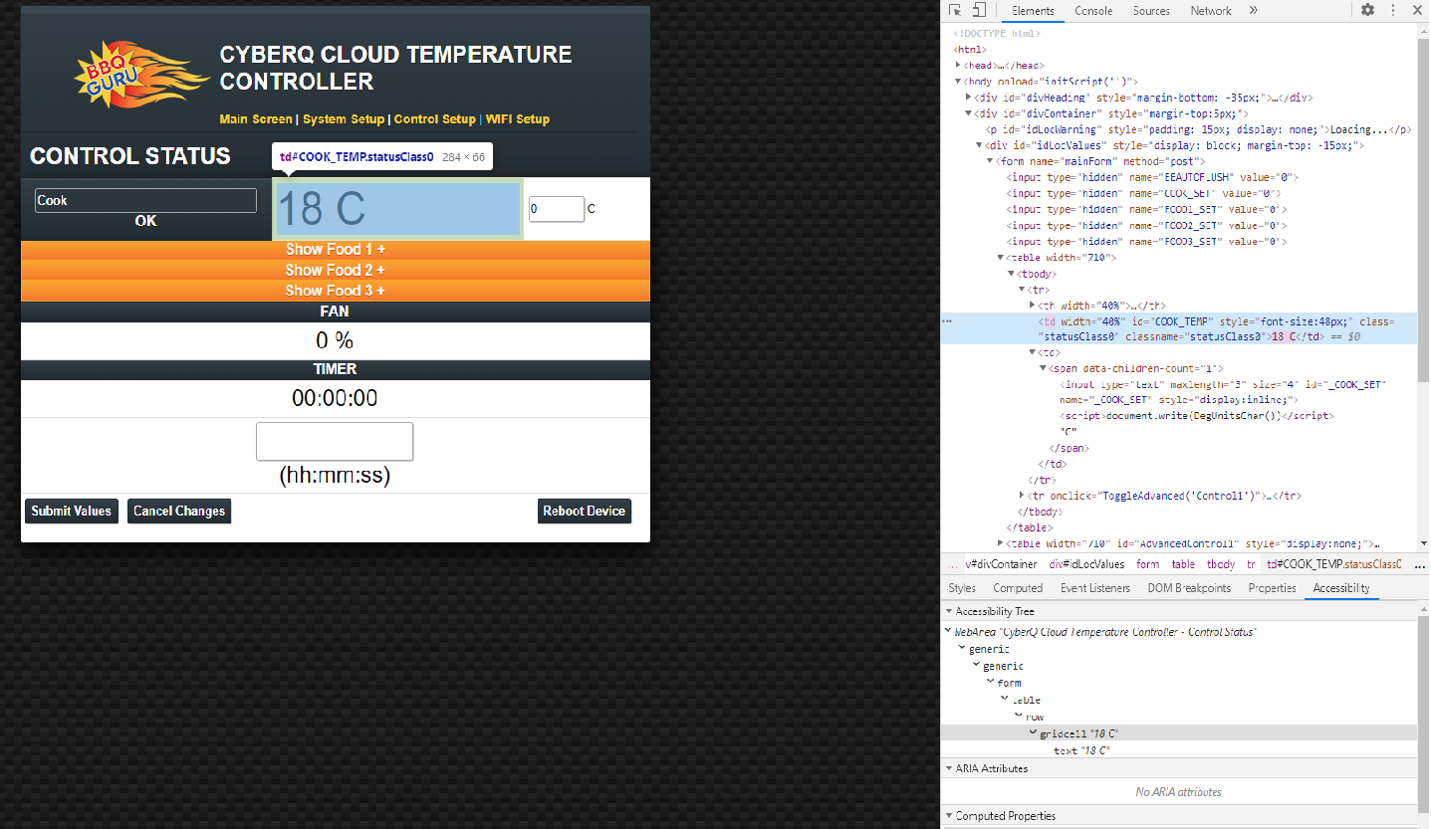This screenshot has height=829, width=1431.
Task: Open the Properties pane tab
Action: pyautogui.click(x=1272, y=588)
